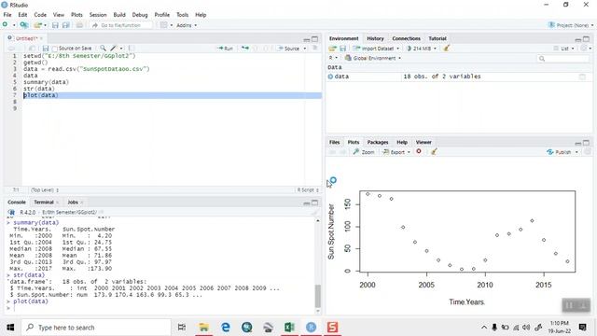The height and width of the screenshot is (336, 597).
Task: Expand the blue data object toggle in Environment
Action: pos(330,77)
